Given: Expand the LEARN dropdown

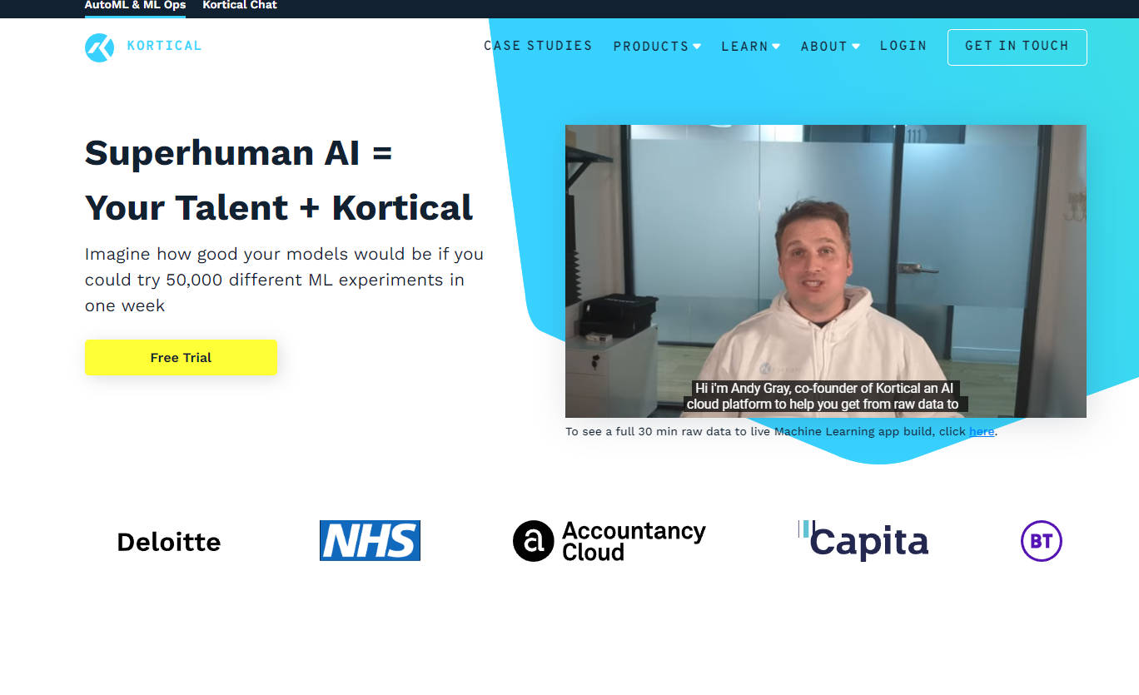Looking at the screenshot, I should [750, 47].
